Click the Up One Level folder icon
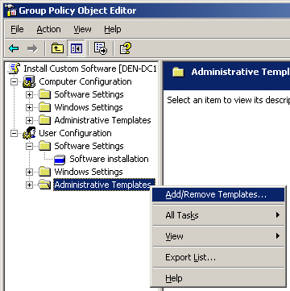The width and height of the screenshot is (290, 291). click(x=57, y=48)
